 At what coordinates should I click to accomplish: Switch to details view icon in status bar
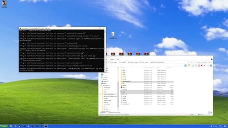209,113
